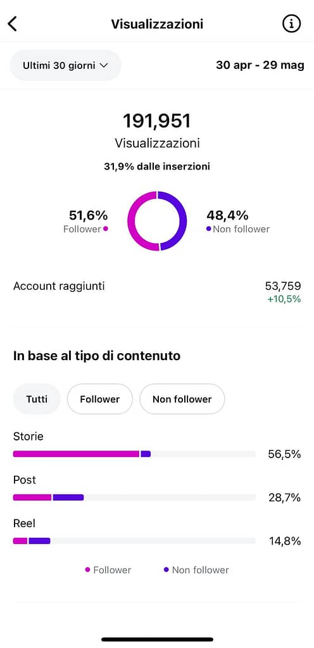Tap the home indicator bar at bottom
Screen dimensions: 314x648
(x=158, y=639)
